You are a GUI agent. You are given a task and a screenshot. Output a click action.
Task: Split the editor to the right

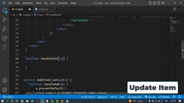click(175, 9)
